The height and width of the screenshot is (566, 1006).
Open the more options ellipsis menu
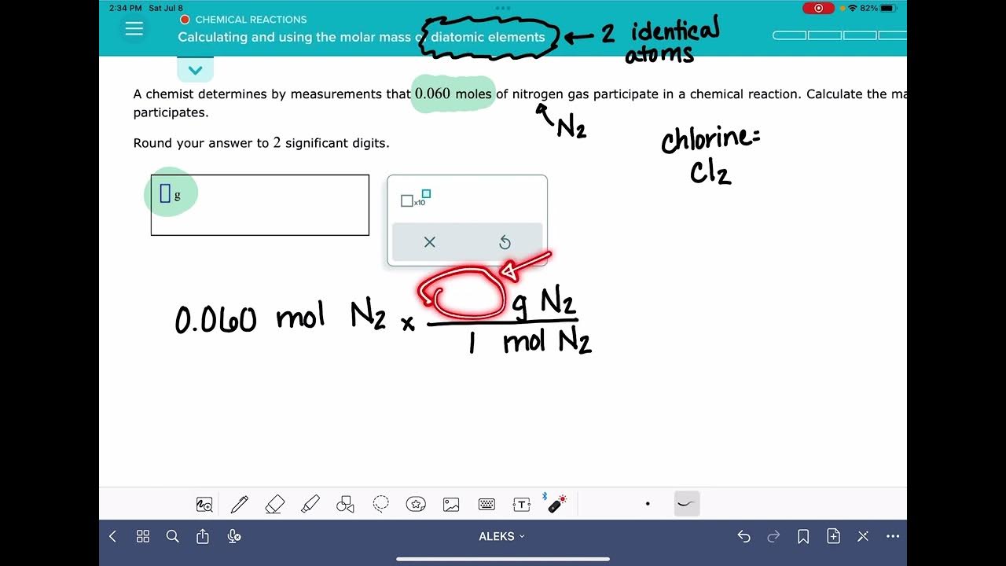(x=893, y=536)
